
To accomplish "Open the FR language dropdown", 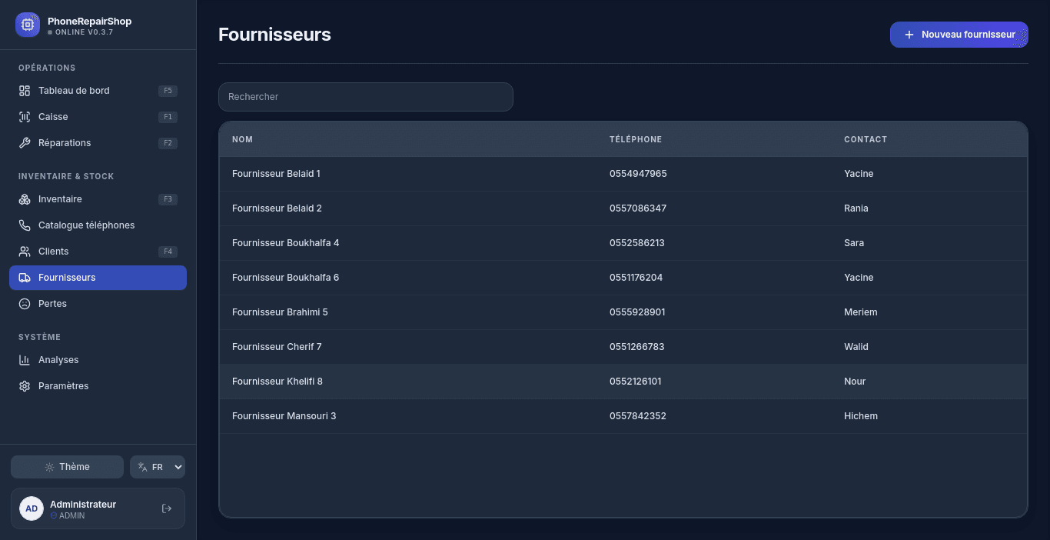I will [x=158, y=467].
